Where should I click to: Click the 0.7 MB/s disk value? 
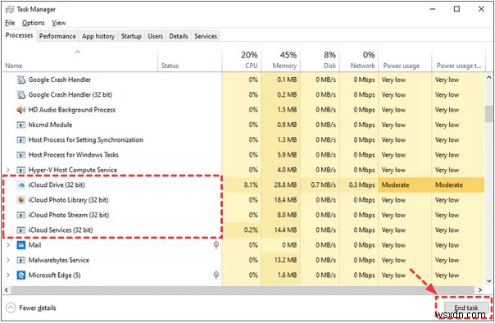[323, 185]
